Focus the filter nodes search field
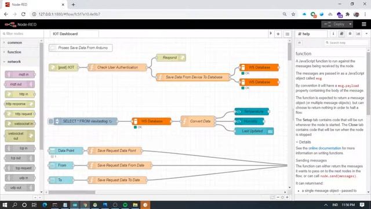This screenshot has width=371, height=209. click(22, 34)
